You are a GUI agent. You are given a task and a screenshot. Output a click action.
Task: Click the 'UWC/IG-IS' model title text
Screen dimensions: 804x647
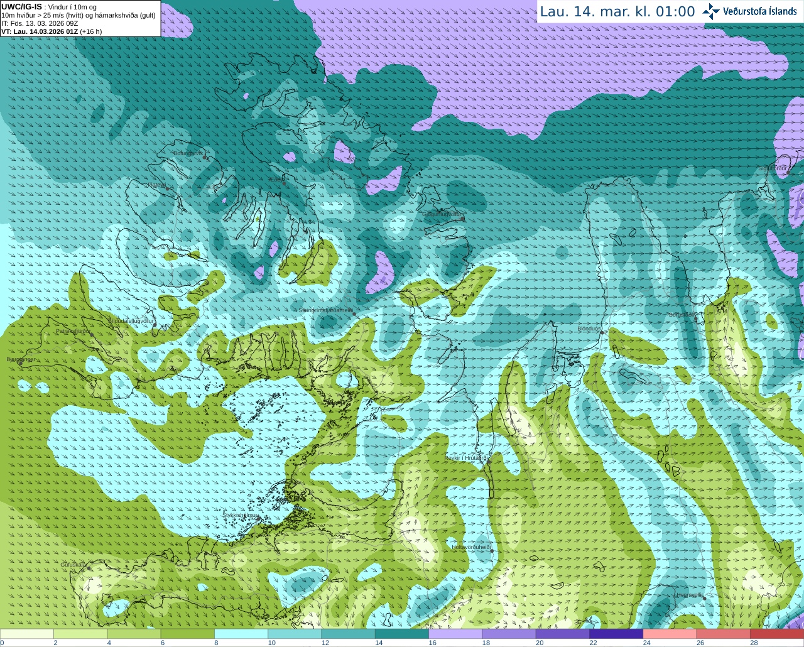(22, 7)
